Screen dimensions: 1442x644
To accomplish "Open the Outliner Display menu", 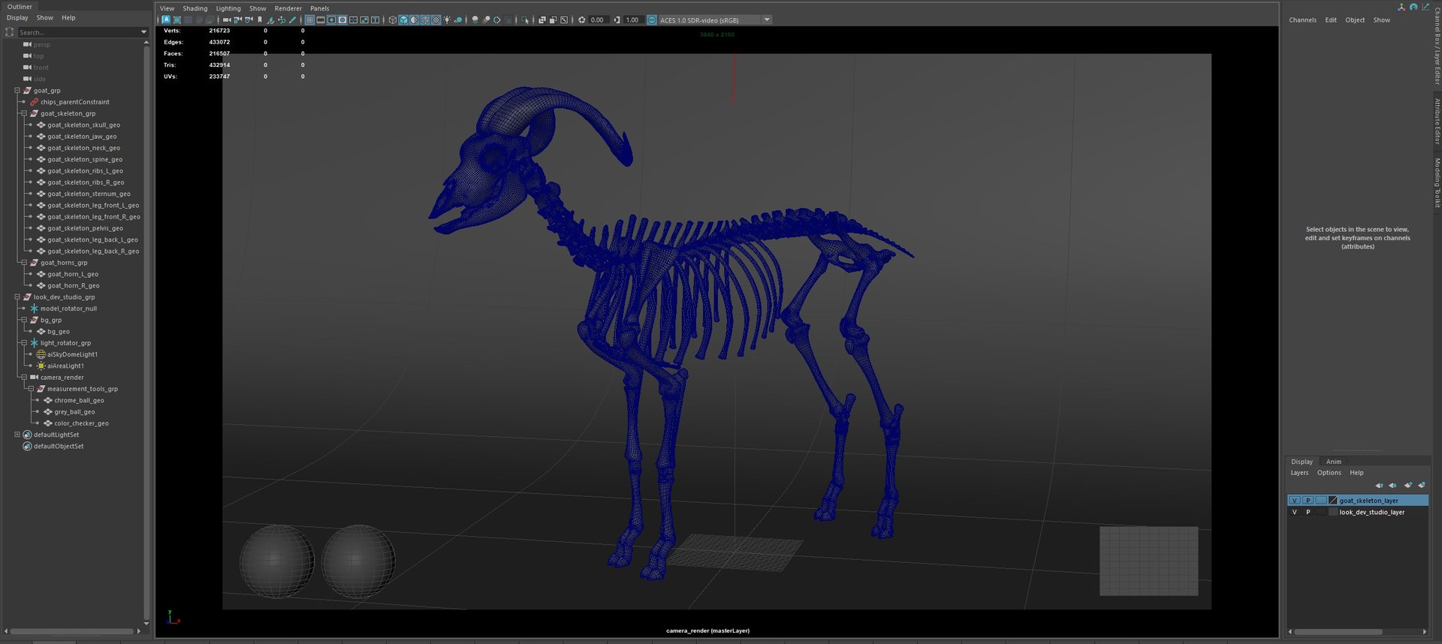I will [x=17, y=18].
